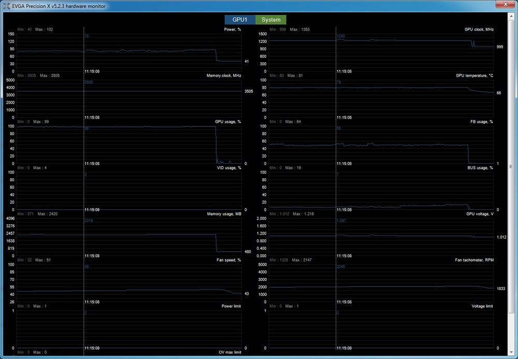Click the FB usage, % graph area

tap(382, 145)
